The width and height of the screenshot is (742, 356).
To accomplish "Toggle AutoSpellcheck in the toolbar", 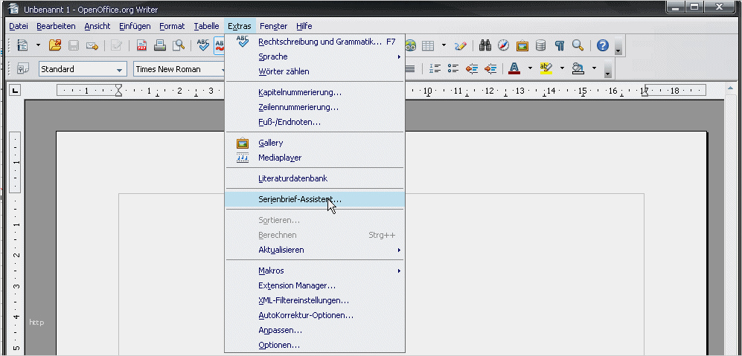I will [220, 46].
